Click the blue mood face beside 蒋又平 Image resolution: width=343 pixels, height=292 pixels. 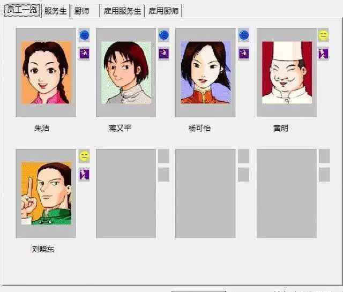(x=163, y=35)
